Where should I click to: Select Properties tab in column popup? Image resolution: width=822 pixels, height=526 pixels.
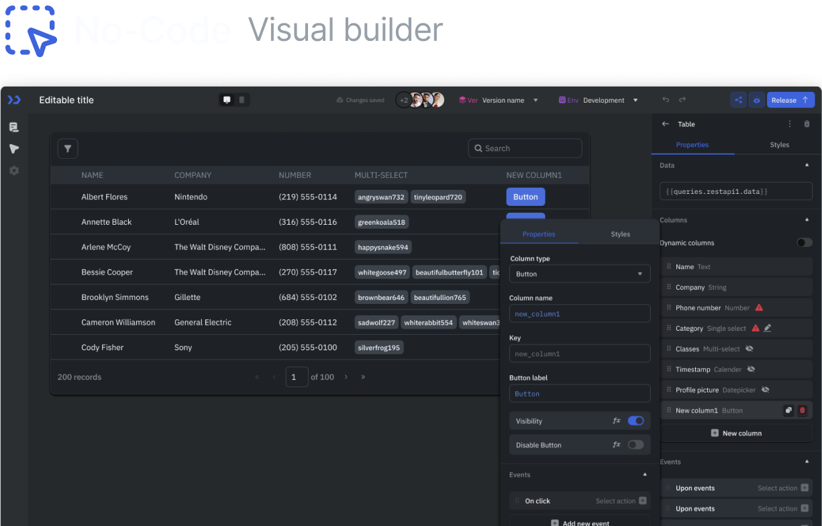click(539, 234)
